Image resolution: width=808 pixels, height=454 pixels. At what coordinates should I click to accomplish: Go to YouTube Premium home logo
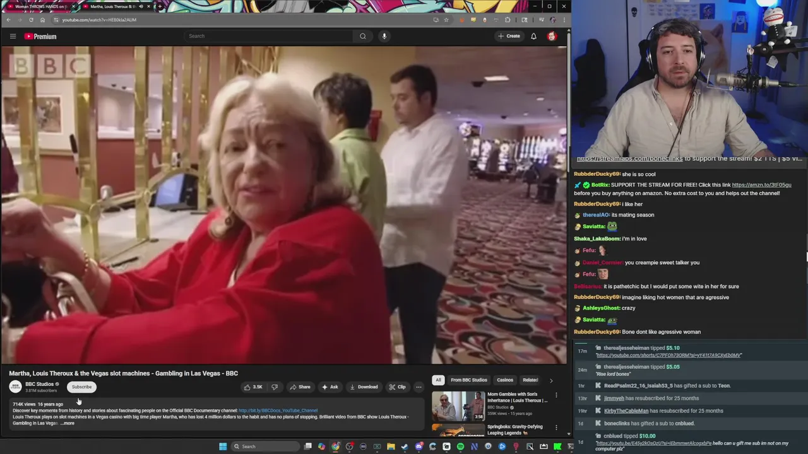pos(40,37)
